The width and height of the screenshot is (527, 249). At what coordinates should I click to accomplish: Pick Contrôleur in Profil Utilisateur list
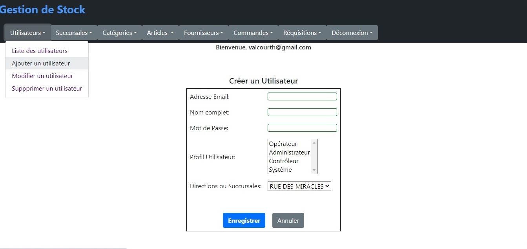(284, 161)
